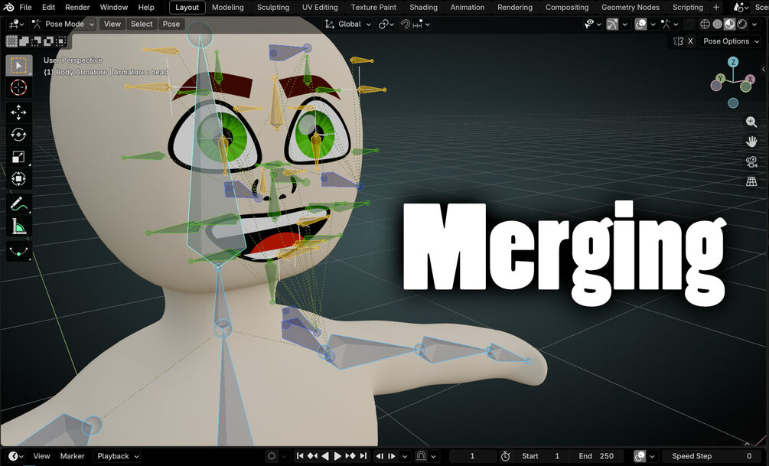The height and width of the screenshot is (466, 769).
Task: Set selection mode to new selection
Action: point(11,41)
